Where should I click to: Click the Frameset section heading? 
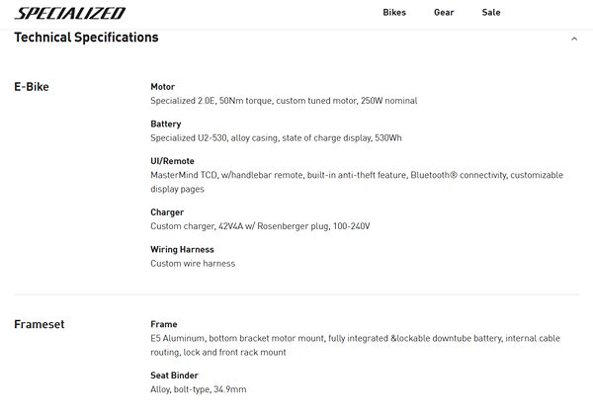click(x=40, y=324)
